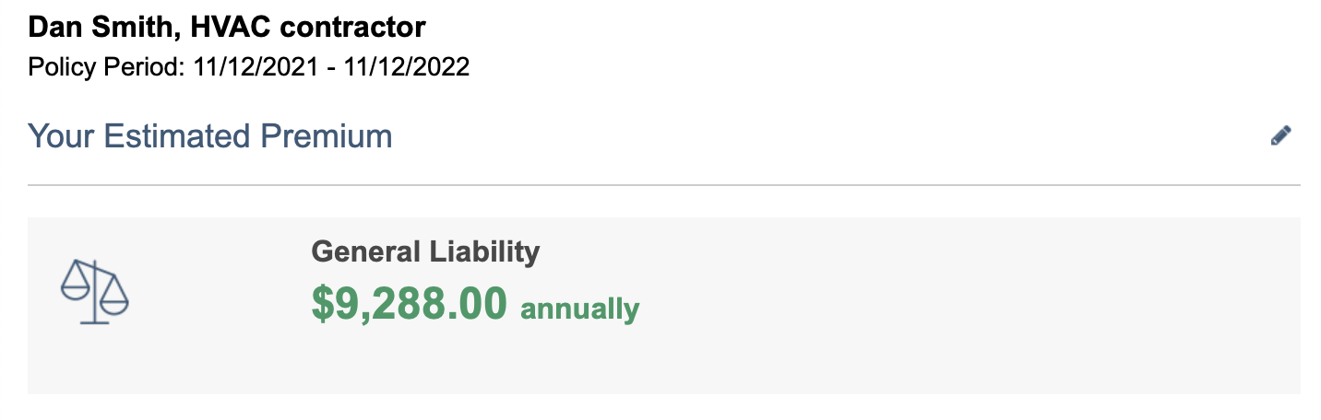The height and width of the screenshot is (420, 1321).
Task: Click the dollar sign of the premium
Action: [322, 304]
